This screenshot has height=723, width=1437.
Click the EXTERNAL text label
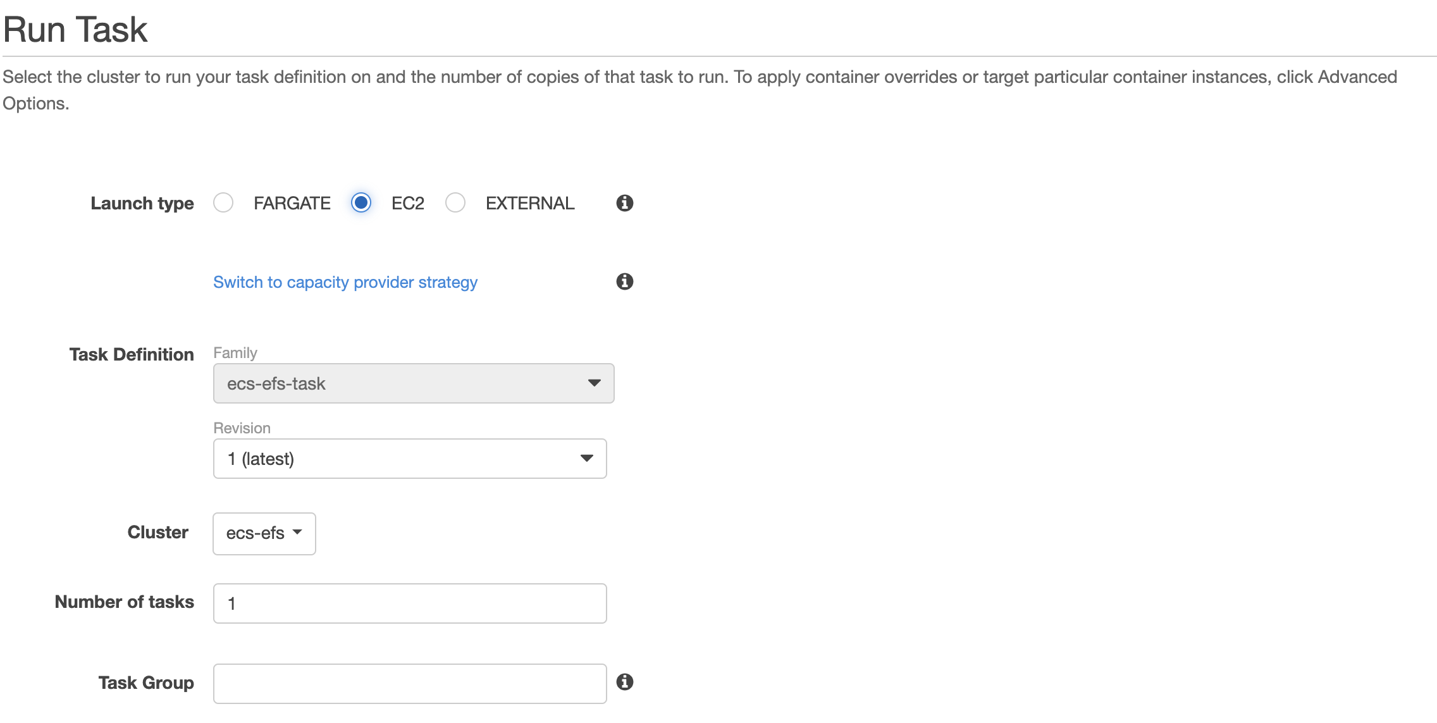click(530, 203)
